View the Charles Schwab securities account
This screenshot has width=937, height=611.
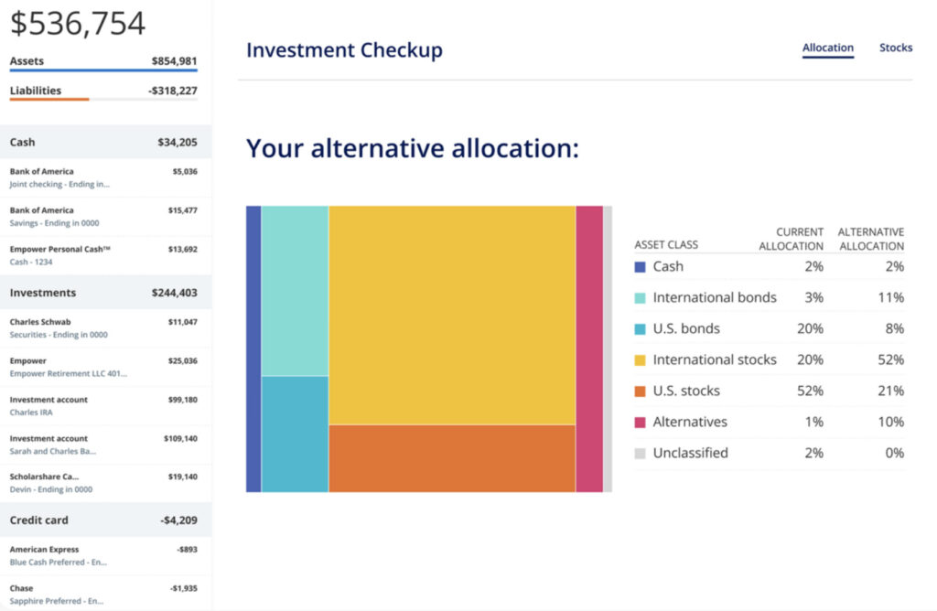105,327
